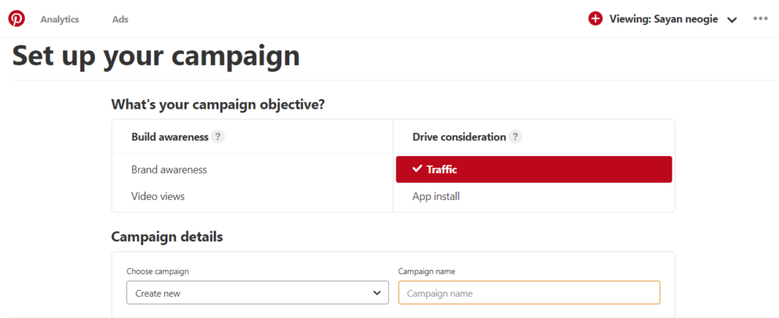Image resolution: width=779 pixels, height=318 pixels.
Task: Open the three-dots more options menu
Action: (x=761, y=19)
